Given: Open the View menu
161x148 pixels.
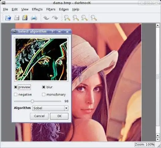Looking at the screenshot, I should [25, 9].
